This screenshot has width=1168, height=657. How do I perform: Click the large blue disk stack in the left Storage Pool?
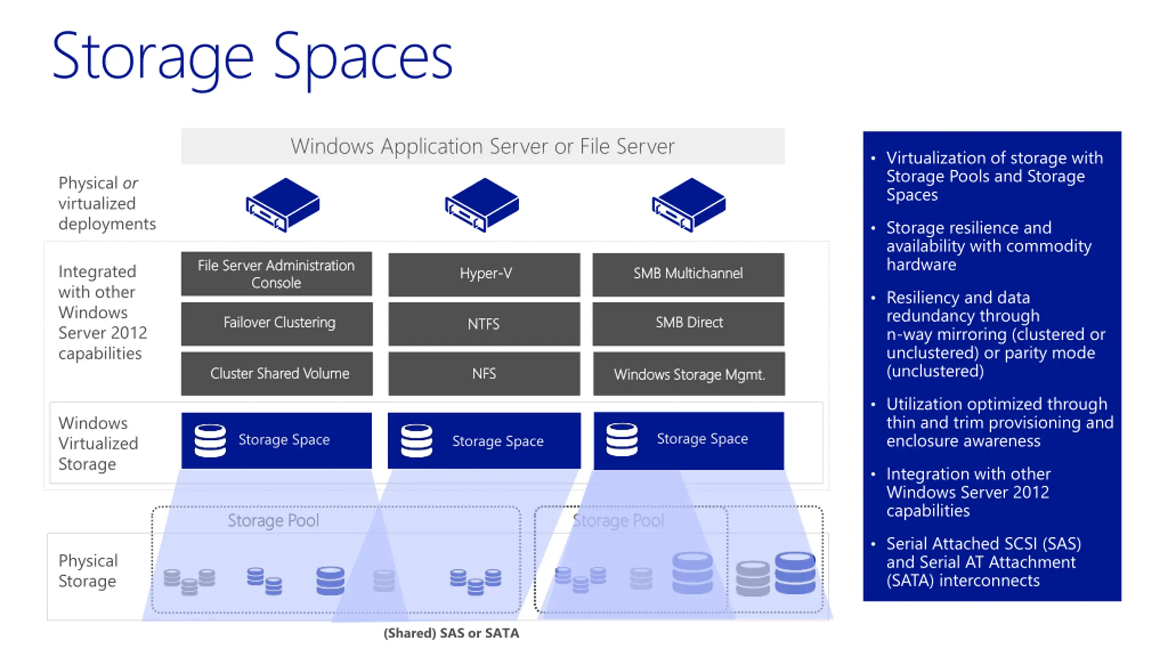[330, 581]
